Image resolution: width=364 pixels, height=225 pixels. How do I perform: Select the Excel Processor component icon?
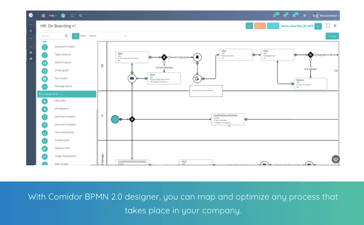coord(45,63)
